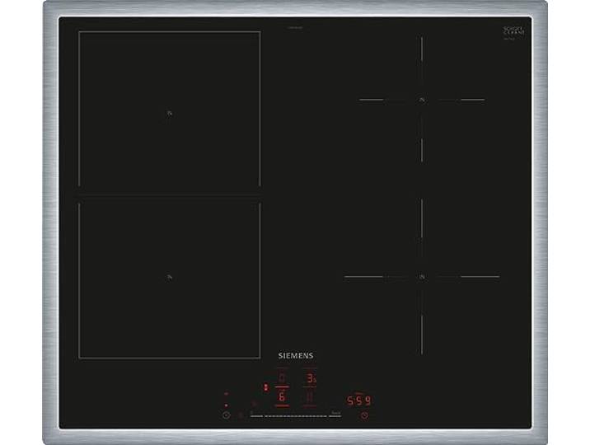
Task: Toggle the lower red indicator light
Action: click(x=226, y=405)
